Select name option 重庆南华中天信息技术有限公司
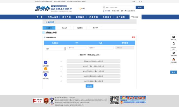This screenshot has height=107, width=179. [93, 61]
